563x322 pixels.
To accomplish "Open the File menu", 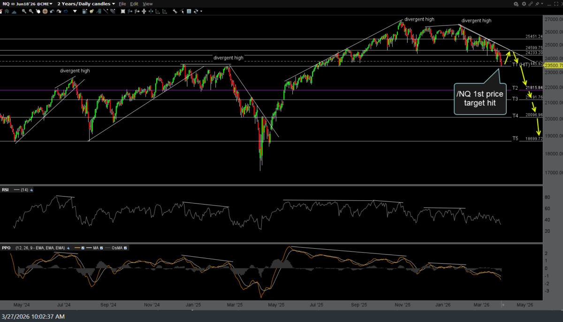I will pos(122,4).
